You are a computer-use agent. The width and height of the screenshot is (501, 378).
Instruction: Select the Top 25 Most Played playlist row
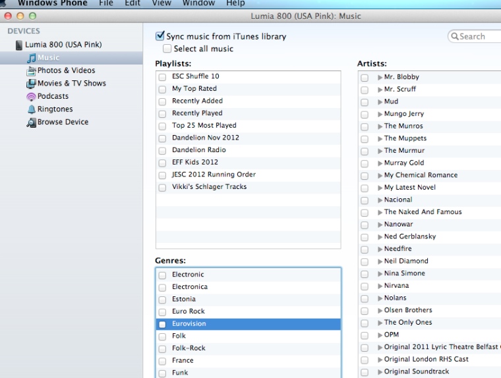[x=249, y=126]
